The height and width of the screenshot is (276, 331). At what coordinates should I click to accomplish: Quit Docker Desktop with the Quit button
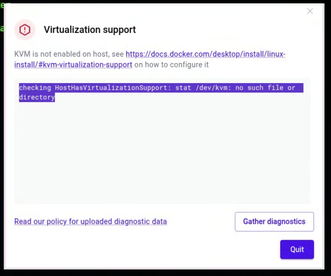297,249
